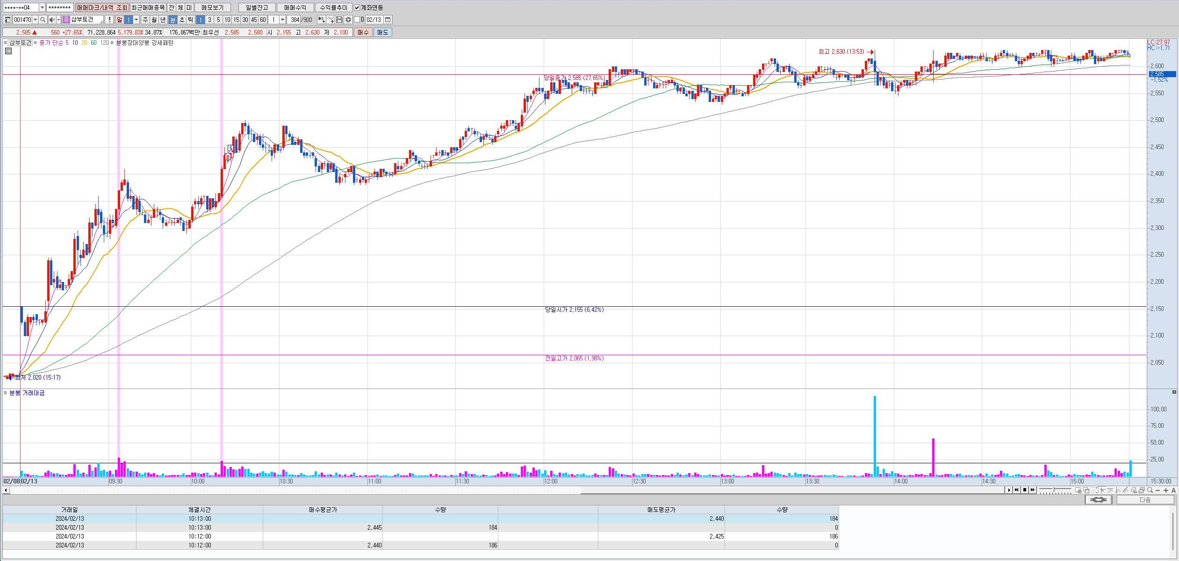
Task: Click the red 매수 buy button
Action: click(363, 32)
